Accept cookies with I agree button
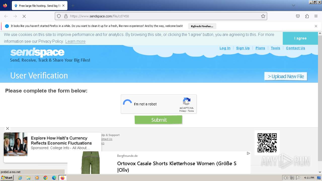 tap(300, 38)
